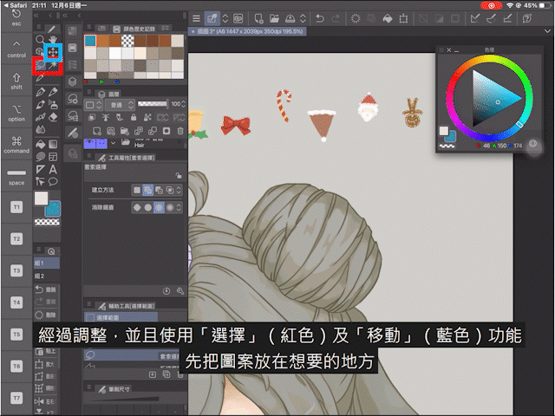555x416 pixels.
Task: Select the Zoom magnifier tool
Action: (x=41, y=39)
